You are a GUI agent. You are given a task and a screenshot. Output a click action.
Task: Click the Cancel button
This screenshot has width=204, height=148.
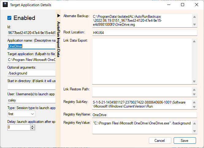point(160,141)
